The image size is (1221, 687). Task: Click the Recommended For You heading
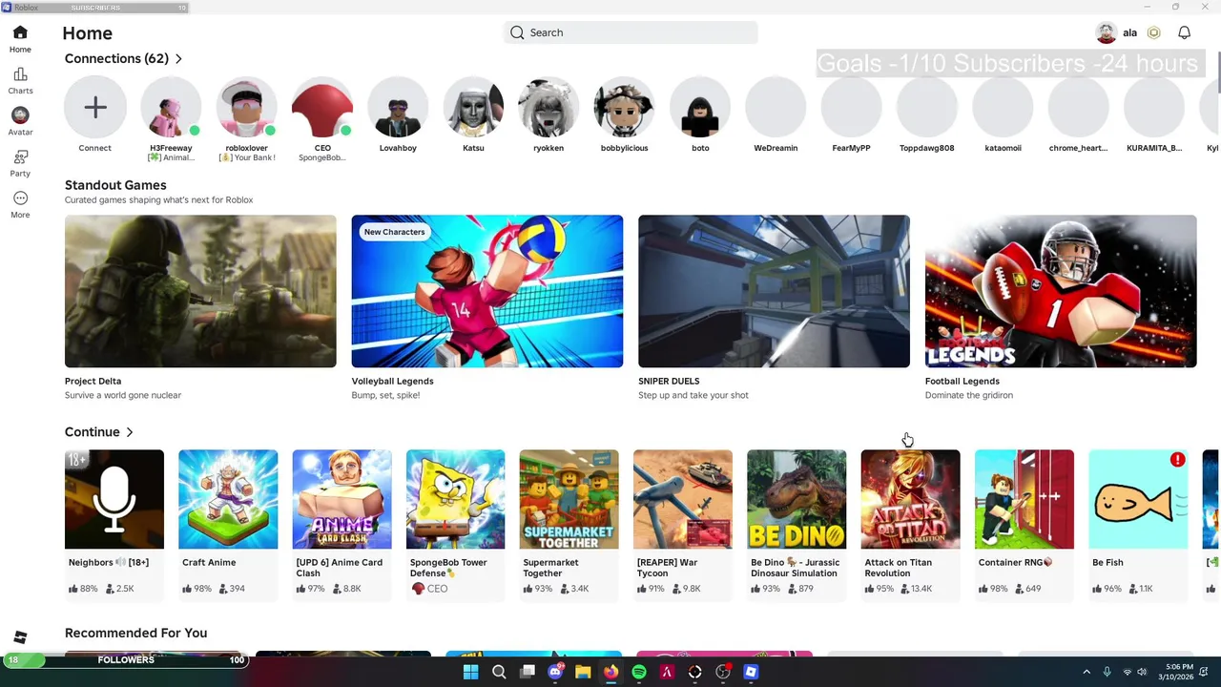pyautogui.click(x=135, y=633)
